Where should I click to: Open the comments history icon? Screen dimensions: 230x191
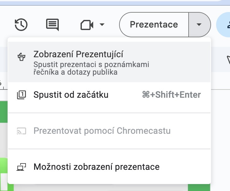[52, 25]
